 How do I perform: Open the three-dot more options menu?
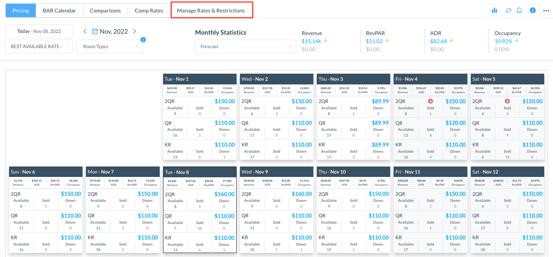pyautogui.click(x=546, y=11)
